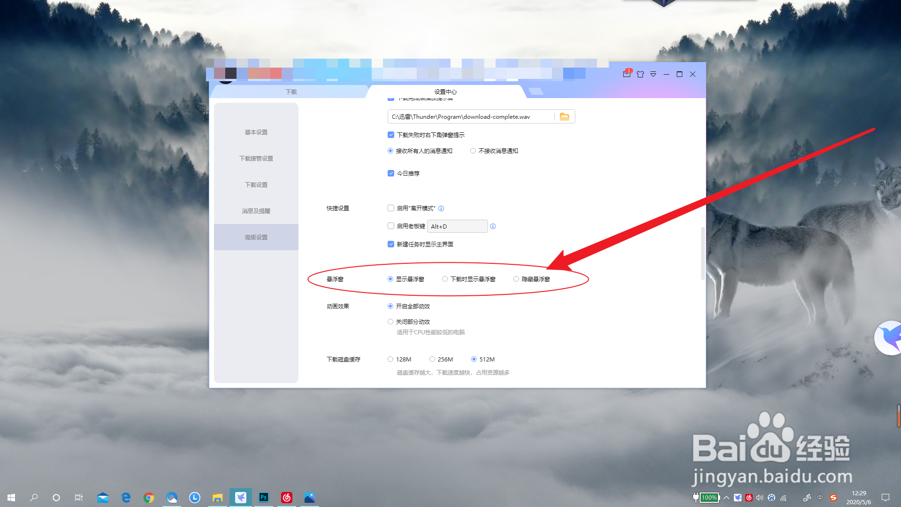Open the message inbox envelope icon
This screenshot has width=901, height=507.
[626, 74]
